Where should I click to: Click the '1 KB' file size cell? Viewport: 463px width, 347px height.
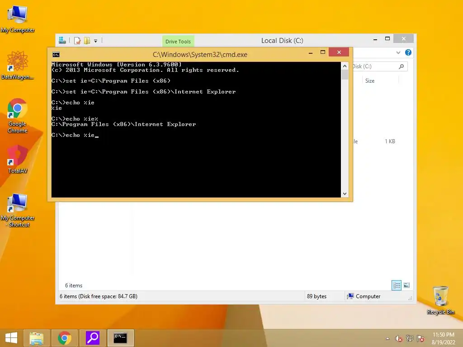[390, 141]
